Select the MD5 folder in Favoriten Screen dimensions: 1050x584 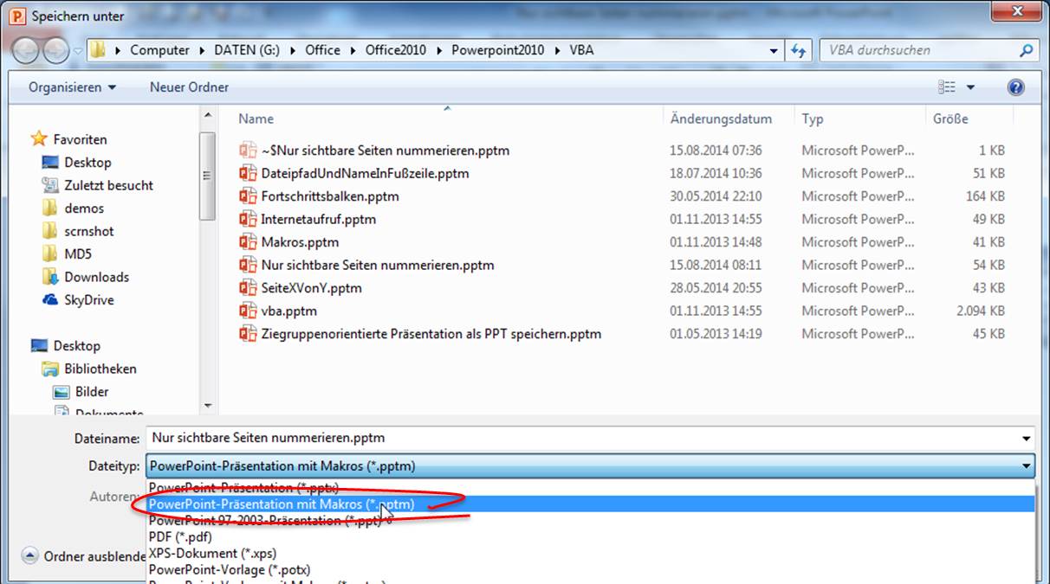click(x=78, y=253)
